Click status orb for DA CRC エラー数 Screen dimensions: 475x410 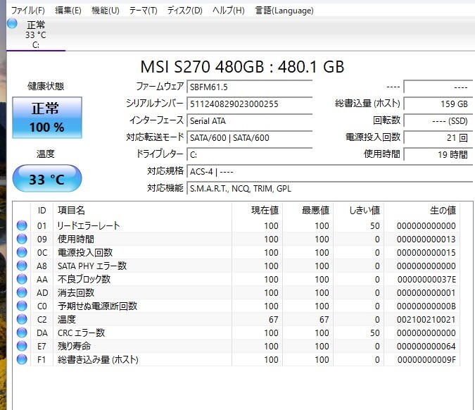click(x=22, y=333)
